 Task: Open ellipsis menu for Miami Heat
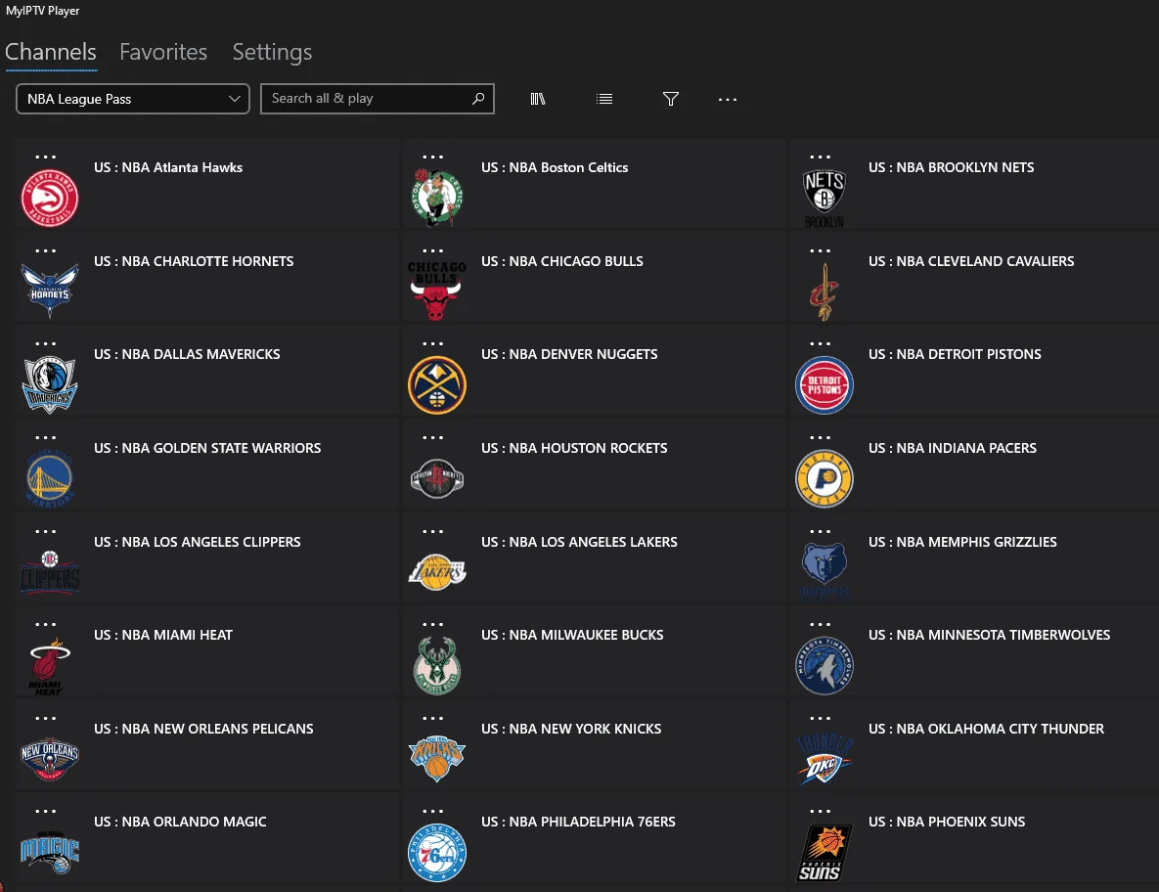click(45, 624)
